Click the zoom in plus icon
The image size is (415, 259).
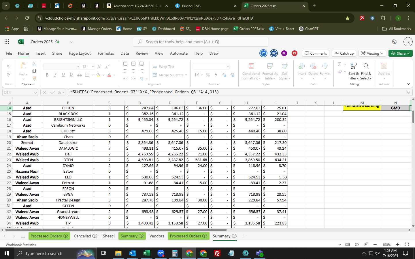point(397,245)
